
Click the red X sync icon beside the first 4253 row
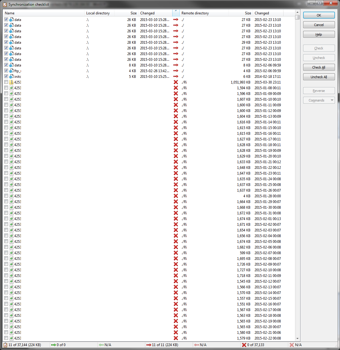176,82
